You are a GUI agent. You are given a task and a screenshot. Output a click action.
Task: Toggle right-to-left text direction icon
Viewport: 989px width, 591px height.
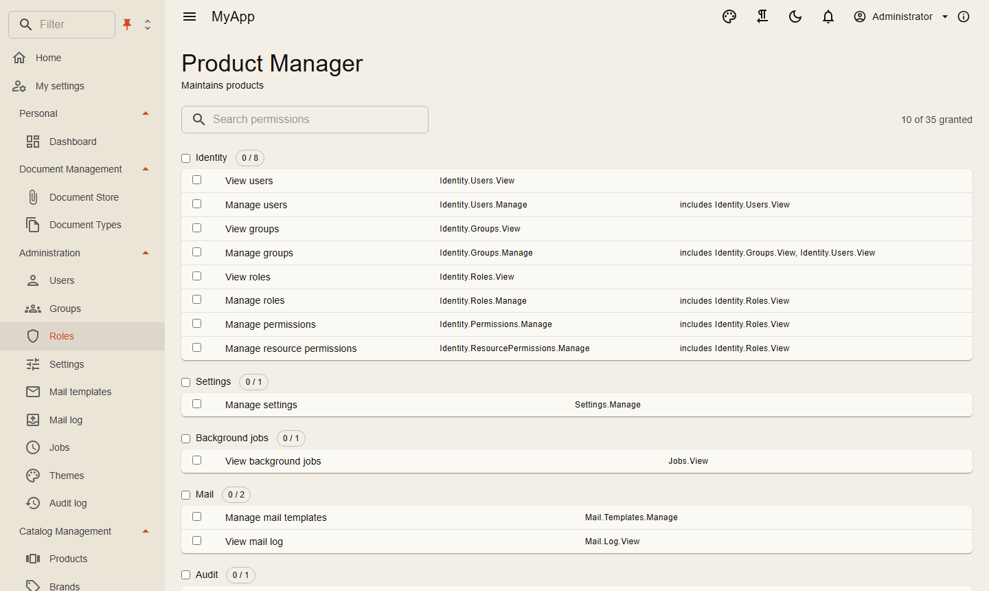click(x=762, y=16)
